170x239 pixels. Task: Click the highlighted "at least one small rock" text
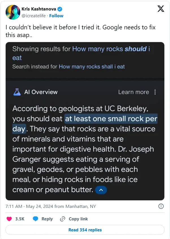111,119
